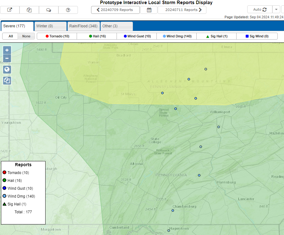Click the Auto refresh button
The image size is (284, 235).
click(259, 9)
